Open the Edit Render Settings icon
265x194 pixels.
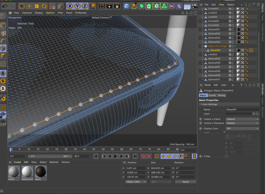(117, 6)
